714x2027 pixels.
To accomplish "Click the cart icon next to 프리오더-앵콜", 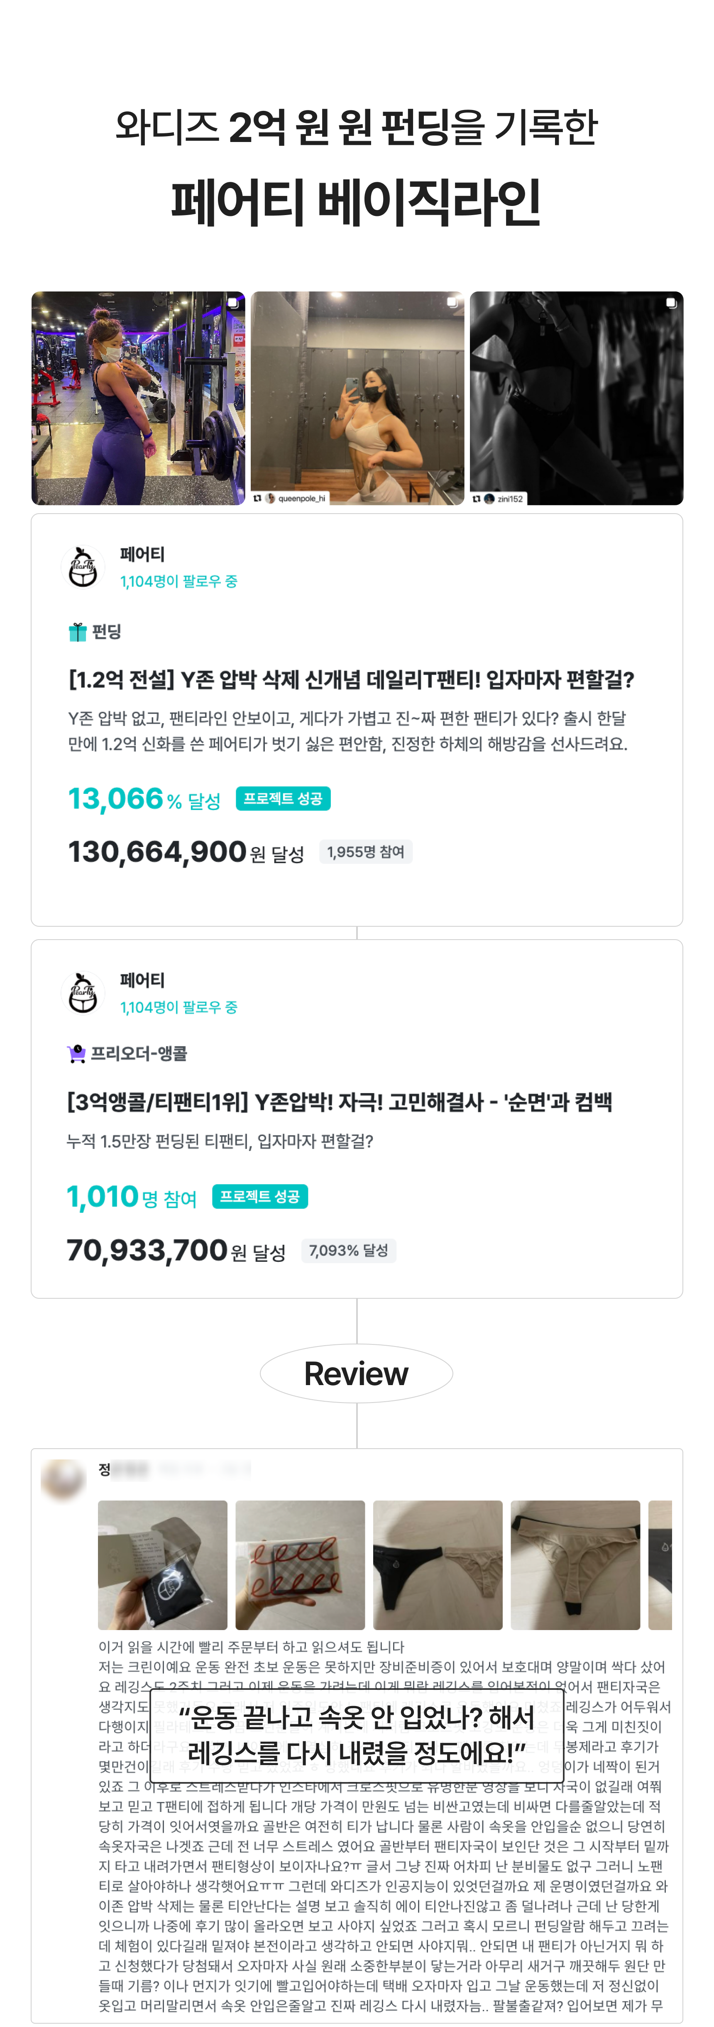I will pyautogui.click(x=76, y=1054).
